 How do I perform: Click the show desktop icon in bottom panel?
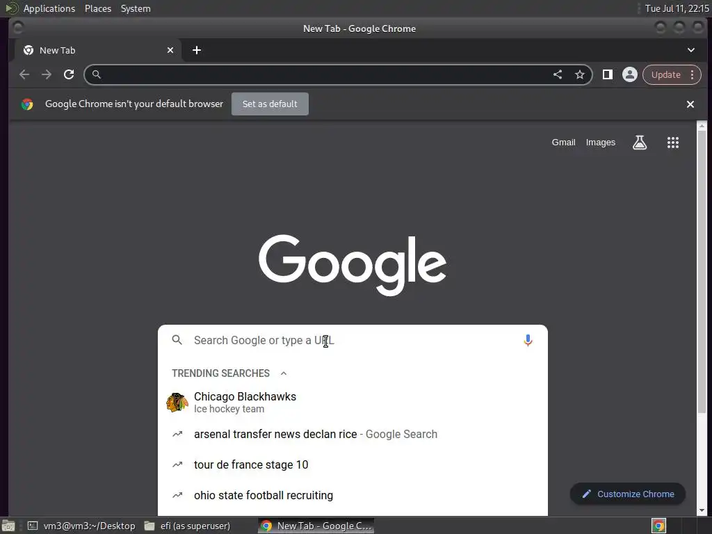(x=8, y=526)
